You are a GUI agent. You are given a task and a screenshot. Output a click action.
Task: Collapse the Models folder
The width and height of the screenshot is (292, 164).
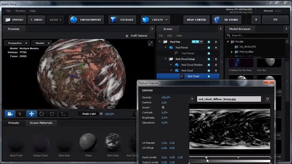point(228,42)
